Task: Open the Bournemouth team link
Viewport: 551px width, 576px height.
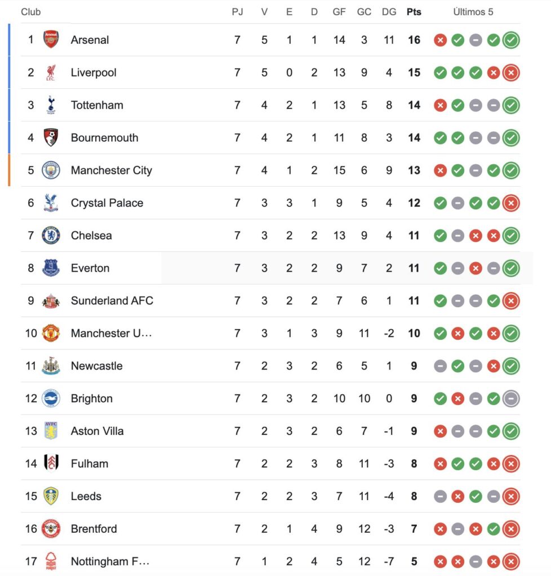Action: tap(104, 138)
